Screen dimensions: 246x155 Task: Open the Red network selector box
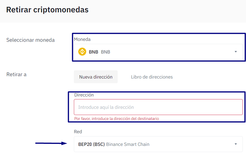pos(177,144)
